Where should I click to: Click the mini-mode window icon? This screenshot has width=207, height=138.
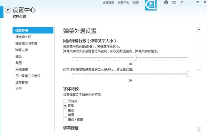[174, 2]
